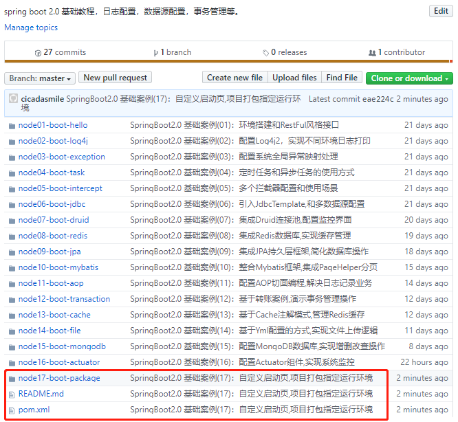Click the Edit description button
Image resolution: width=458 pixels, height=422 pixels.
(x=441, y=11)
